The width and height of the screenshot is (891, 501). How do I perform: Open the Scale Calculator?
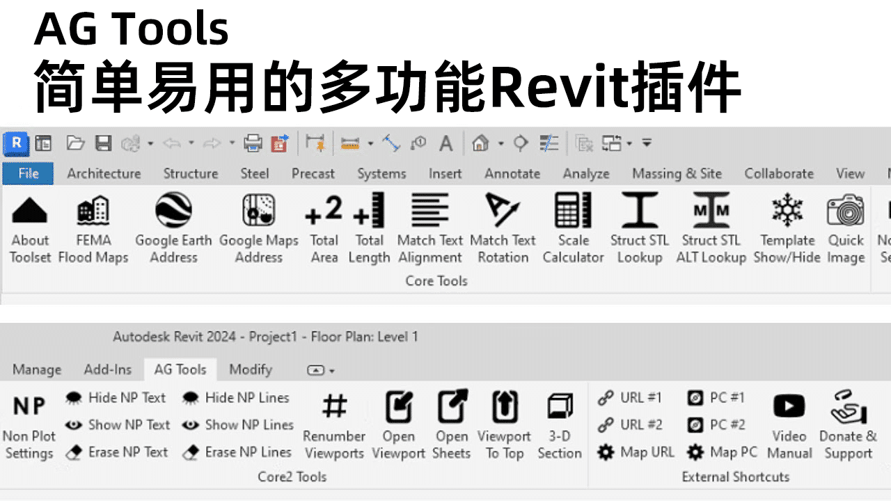coord(574,230)
